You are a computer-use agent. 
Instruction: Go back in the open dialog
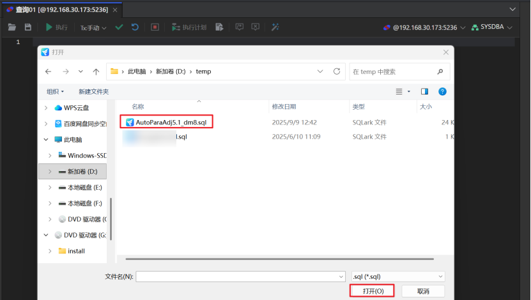[x=48, y=71]
